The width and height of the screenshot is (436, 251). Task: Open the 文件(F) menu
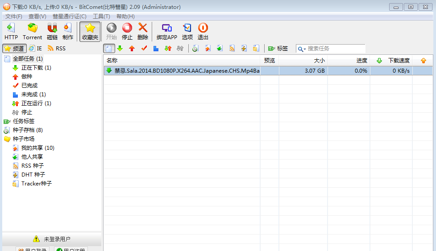pos(14,16)
